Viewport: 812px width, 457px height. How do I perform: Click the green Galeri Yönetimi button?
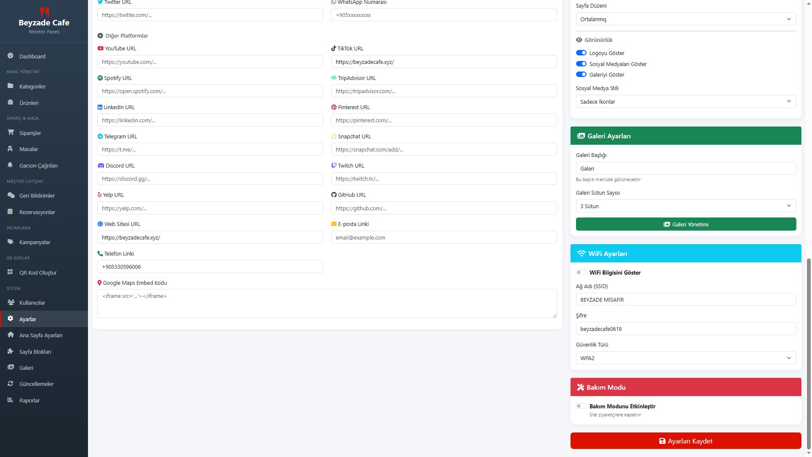pos(686,224)
